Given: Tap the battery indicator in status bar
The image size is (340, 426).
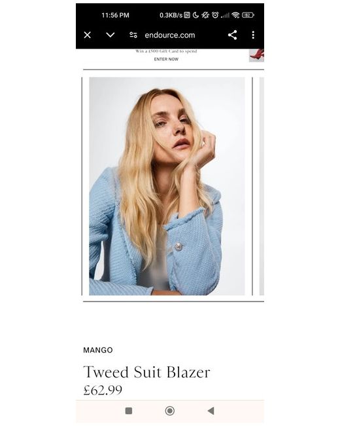Looking at the screenshot, I should coord(248,15).
